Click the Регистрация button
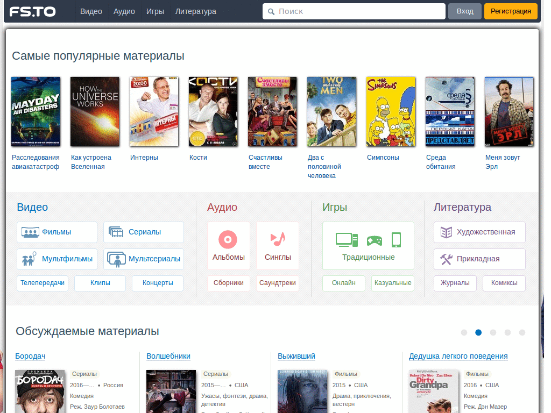Screen dimensions: 551x413 pyautogui.click(x=511, y=11)
